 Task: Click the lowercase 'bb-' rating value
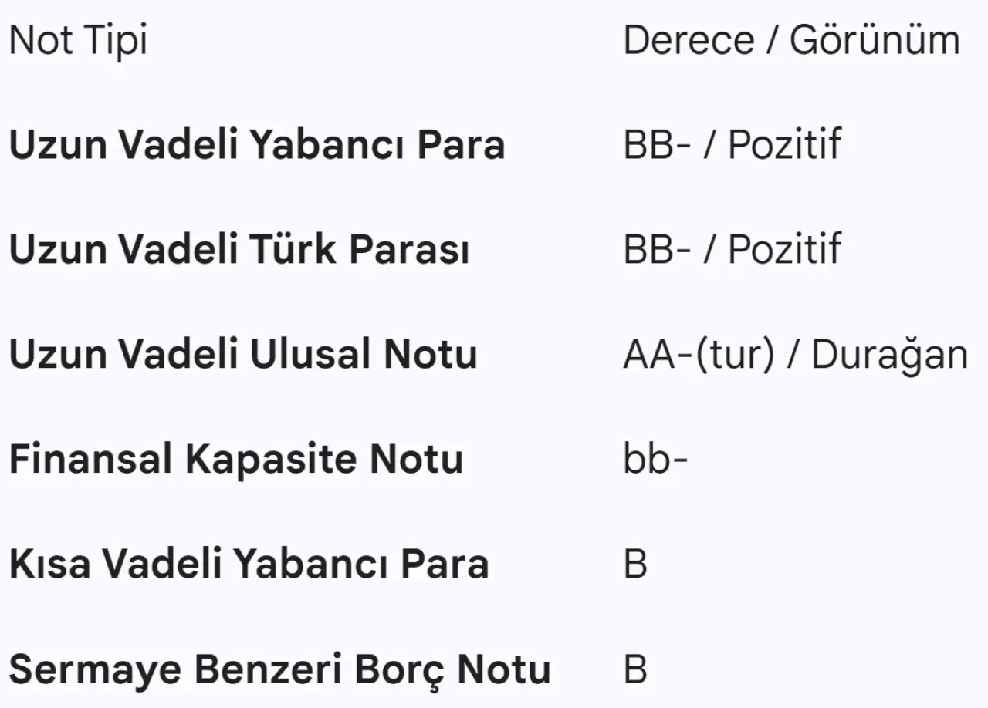point(655,460)
